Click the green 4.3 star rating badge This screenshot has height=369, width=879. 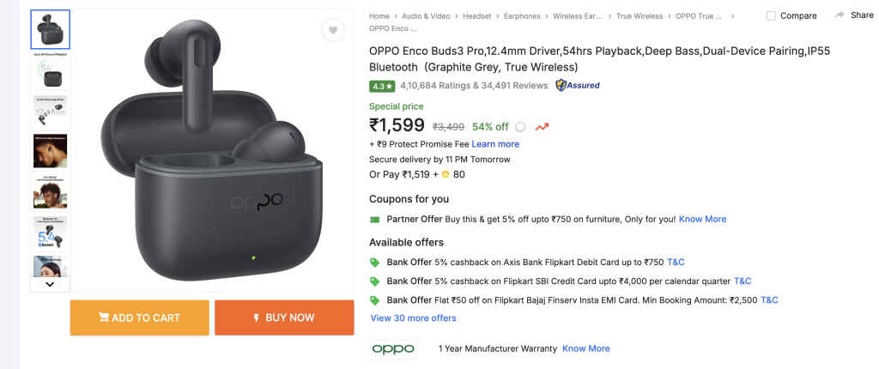pos(382,86)
